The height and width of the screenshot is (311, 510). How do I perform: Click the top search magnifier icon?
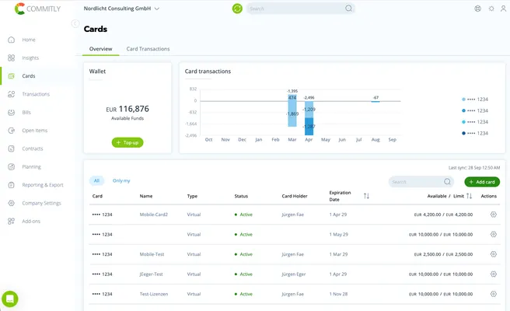coord(348,9)
